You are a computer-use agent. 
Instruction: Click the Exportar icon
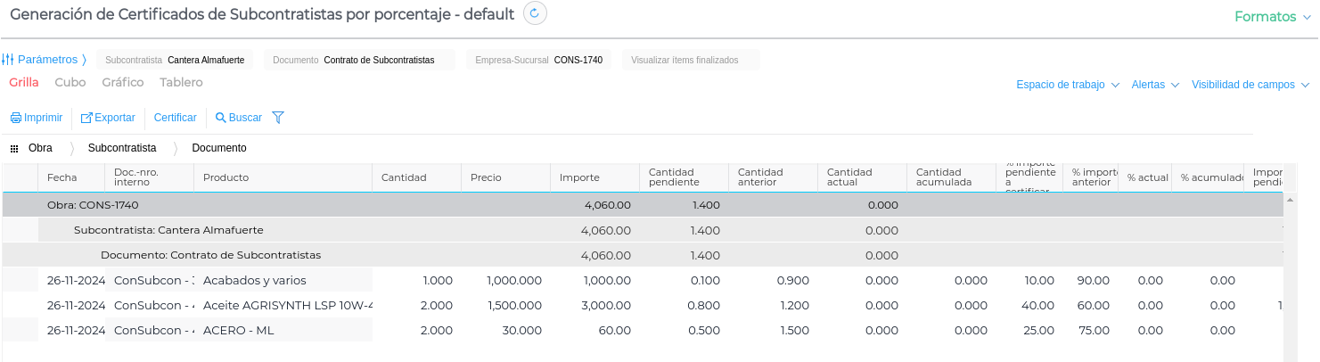86,118
